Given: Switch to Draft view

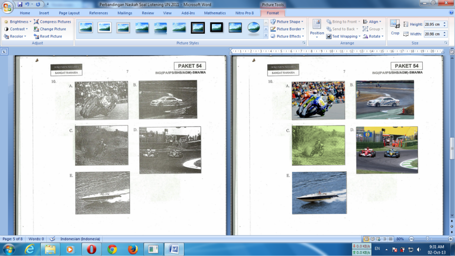Looking at the screenshot, I should [391, 239].
